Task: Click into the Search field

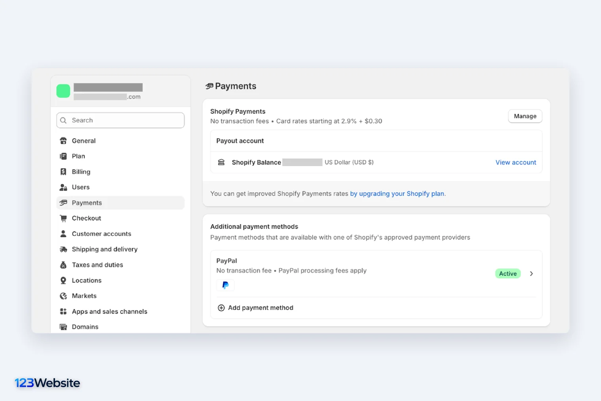Action: 120,120
